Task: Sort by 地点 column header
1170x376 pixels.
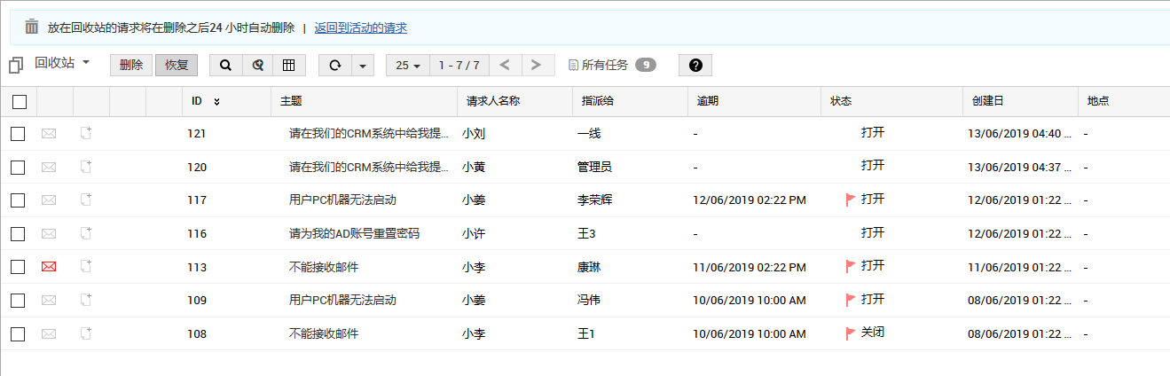Action: [x=1098, y=101]
